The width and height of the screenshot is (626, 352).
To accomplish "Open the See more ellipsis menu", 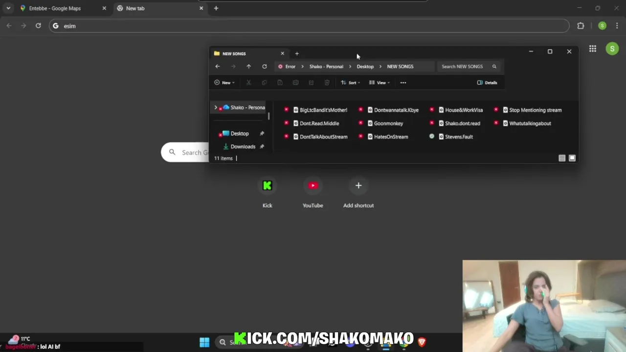I will point(403,83).
